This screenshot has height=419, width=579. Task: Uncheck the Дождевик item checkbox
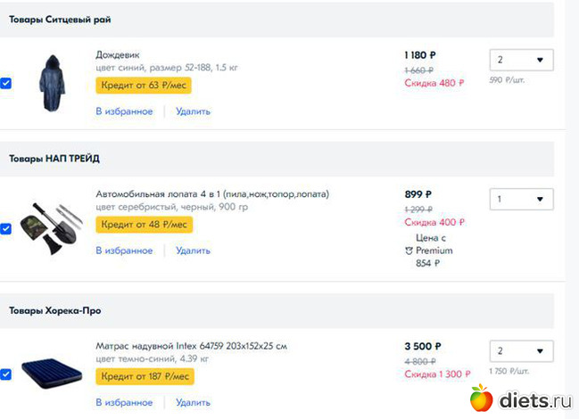click(x=6, y=83)
